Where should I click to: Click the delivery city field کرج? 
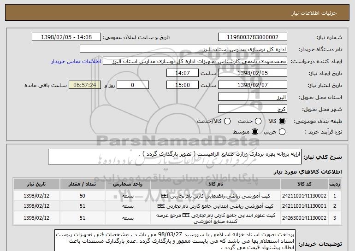pos(253,109)
